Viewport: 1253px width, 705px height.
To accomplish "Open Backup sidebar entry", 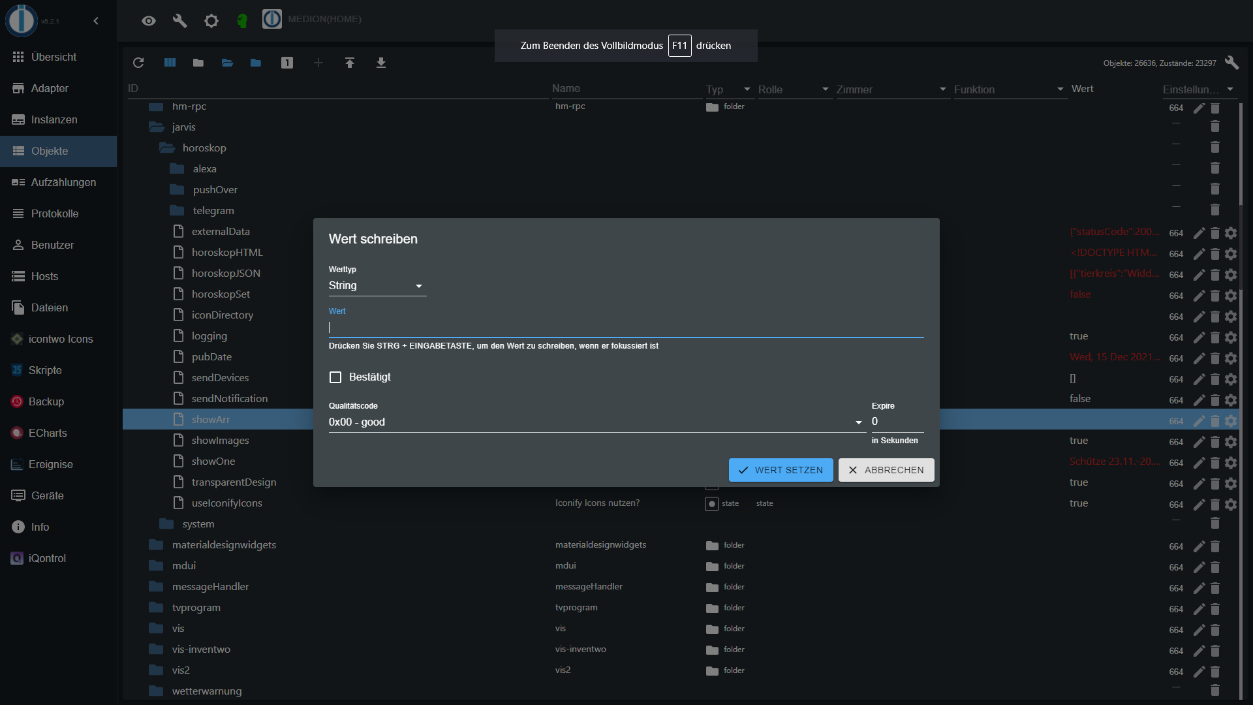I will click(59, 401).
